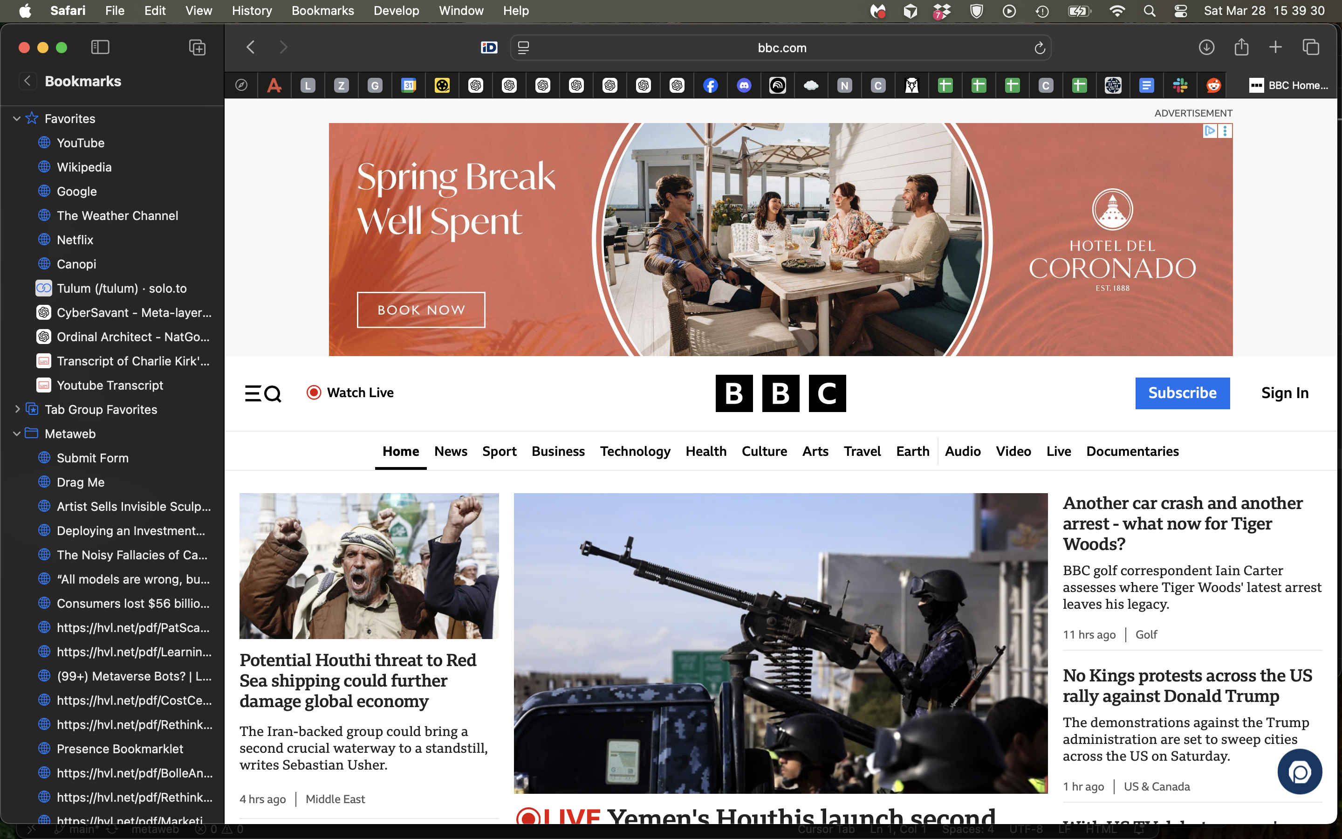Collapse the Metaweb bookmarks folder
This screenshot has width=1342, height=839.
click(x=16, y=433)
